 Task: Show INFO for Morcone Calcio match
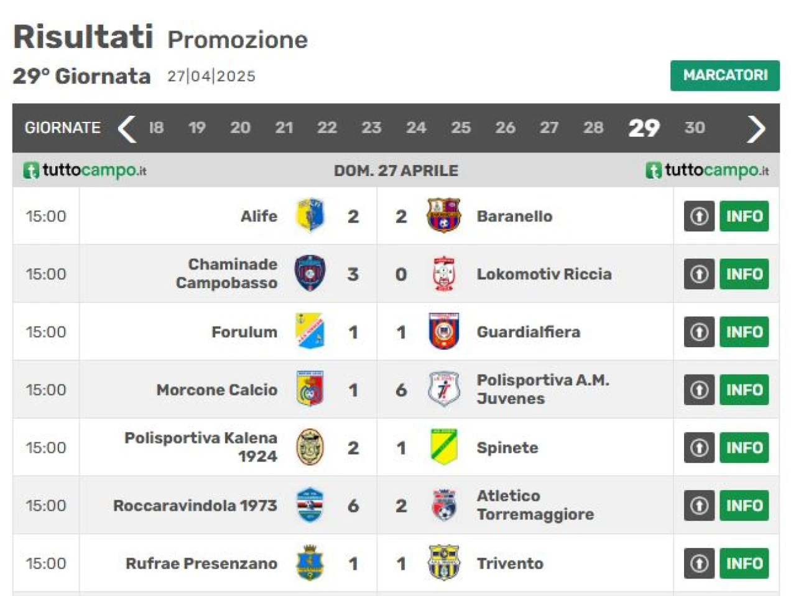pos(744,389)
